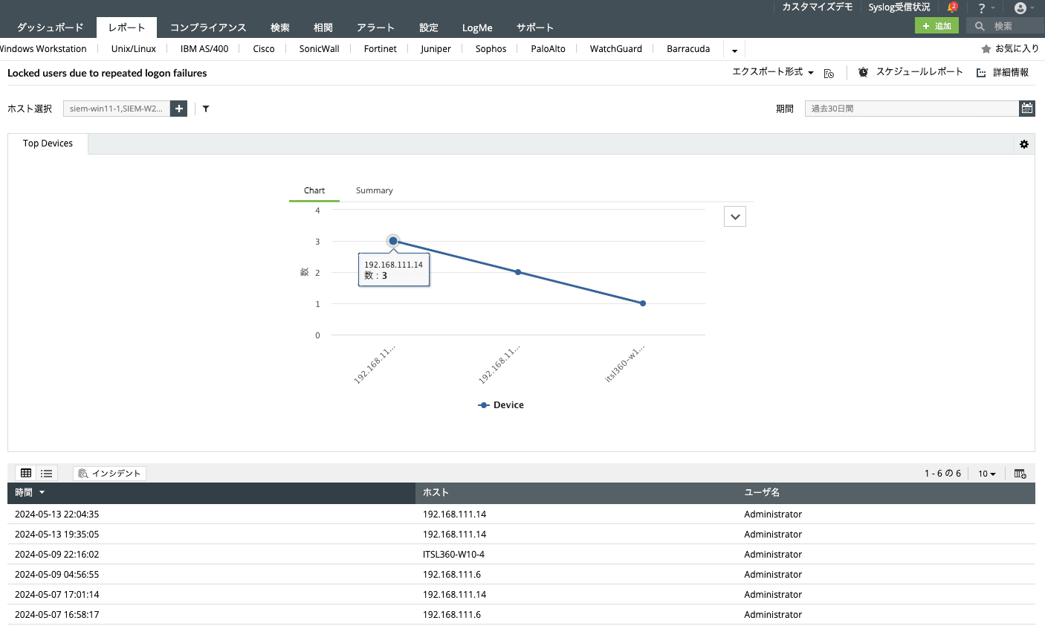Select the grid view toggle in table toolbar
The width and height of the screenshot is (1045, 629).
pos(25,473)
